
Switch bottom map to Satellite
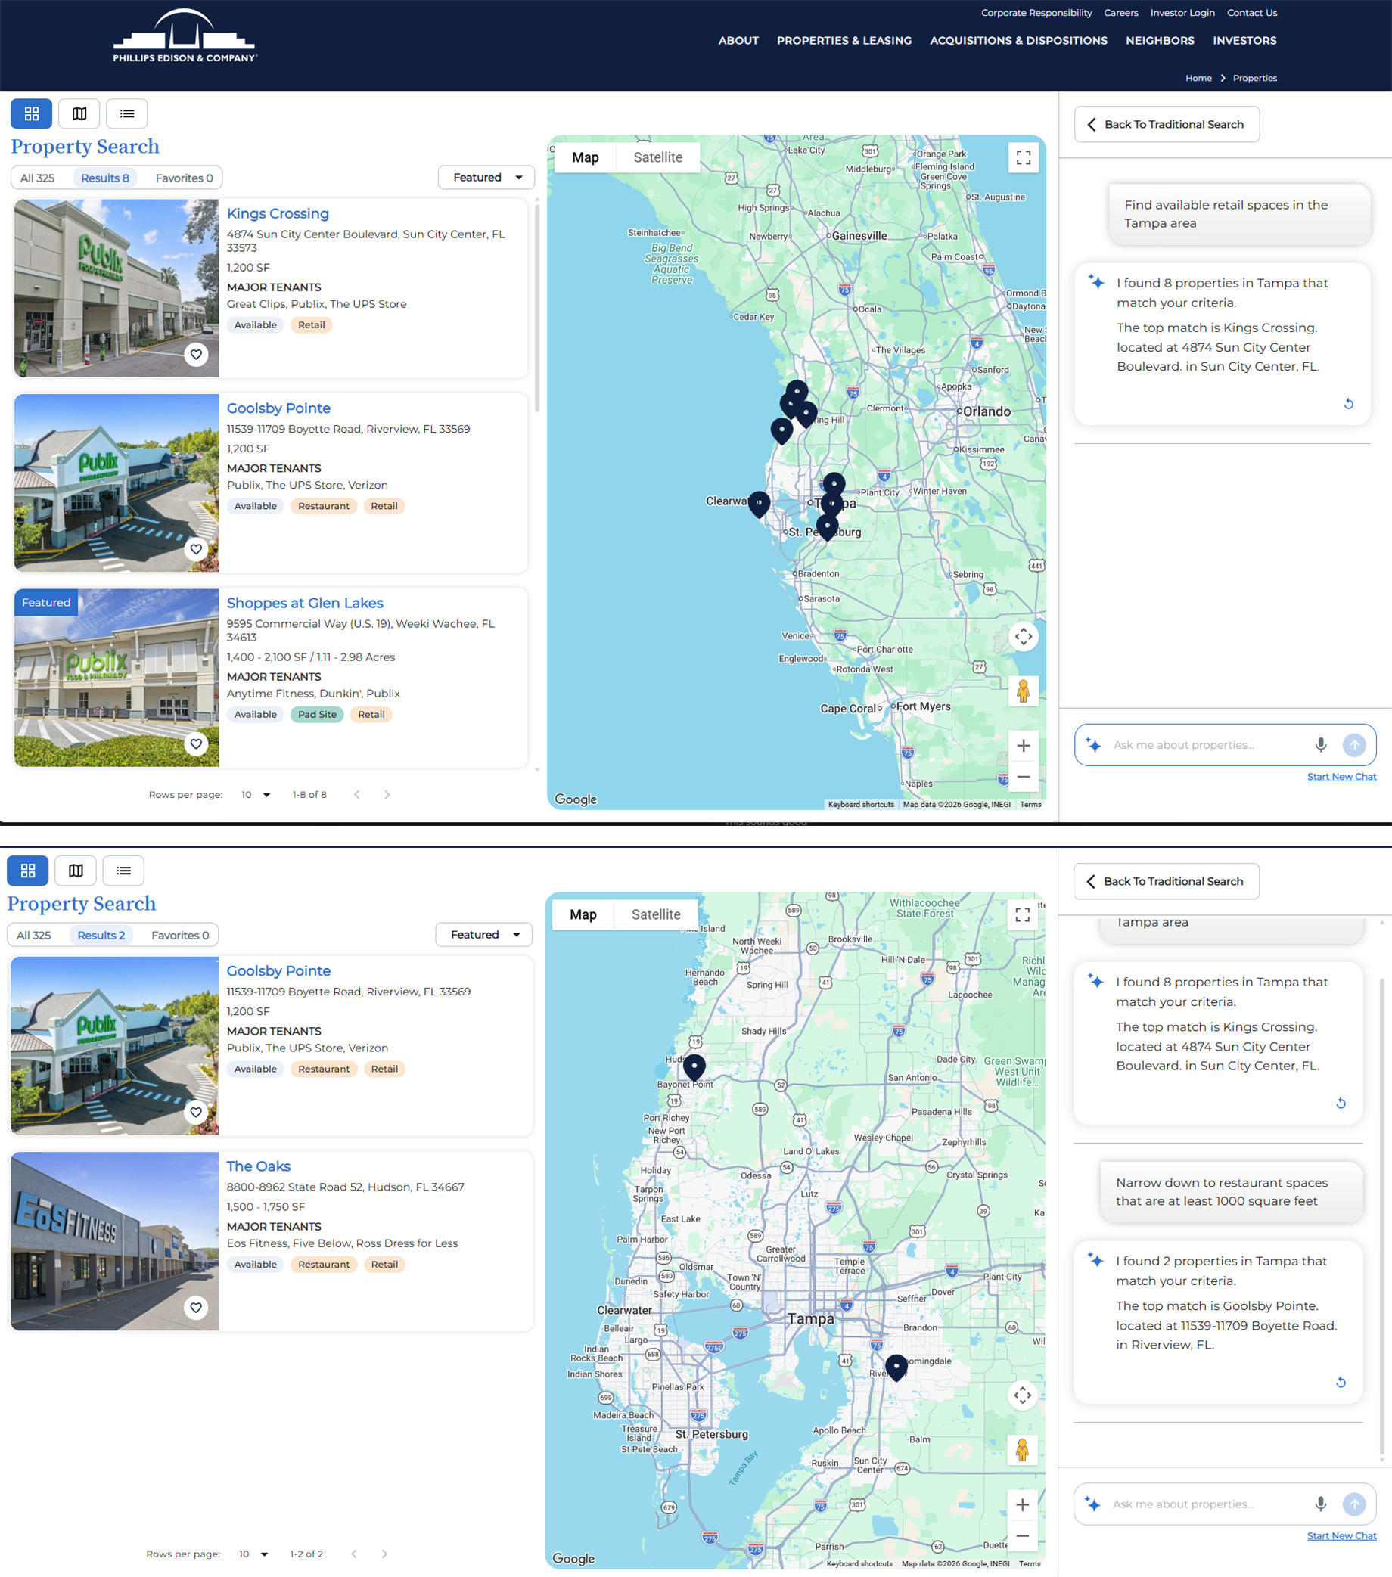656,914
